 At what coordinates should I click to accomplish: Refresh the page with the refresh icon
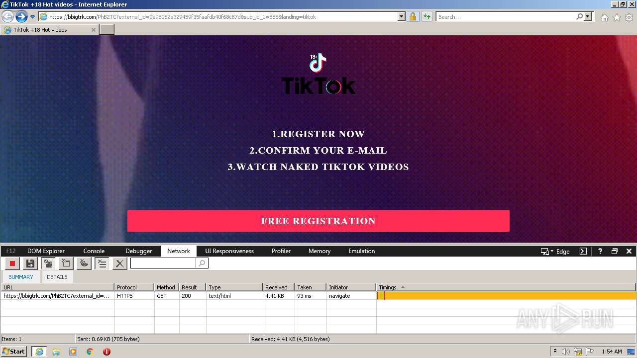426,17
